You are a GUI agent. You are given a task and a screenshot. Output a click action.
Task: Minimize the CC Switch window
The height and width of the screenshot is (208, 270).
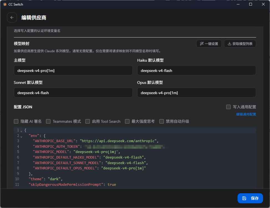(238, 4)
